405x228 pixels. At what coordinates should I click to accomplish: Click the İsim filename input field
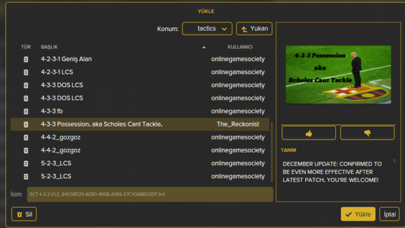[150, 194]
